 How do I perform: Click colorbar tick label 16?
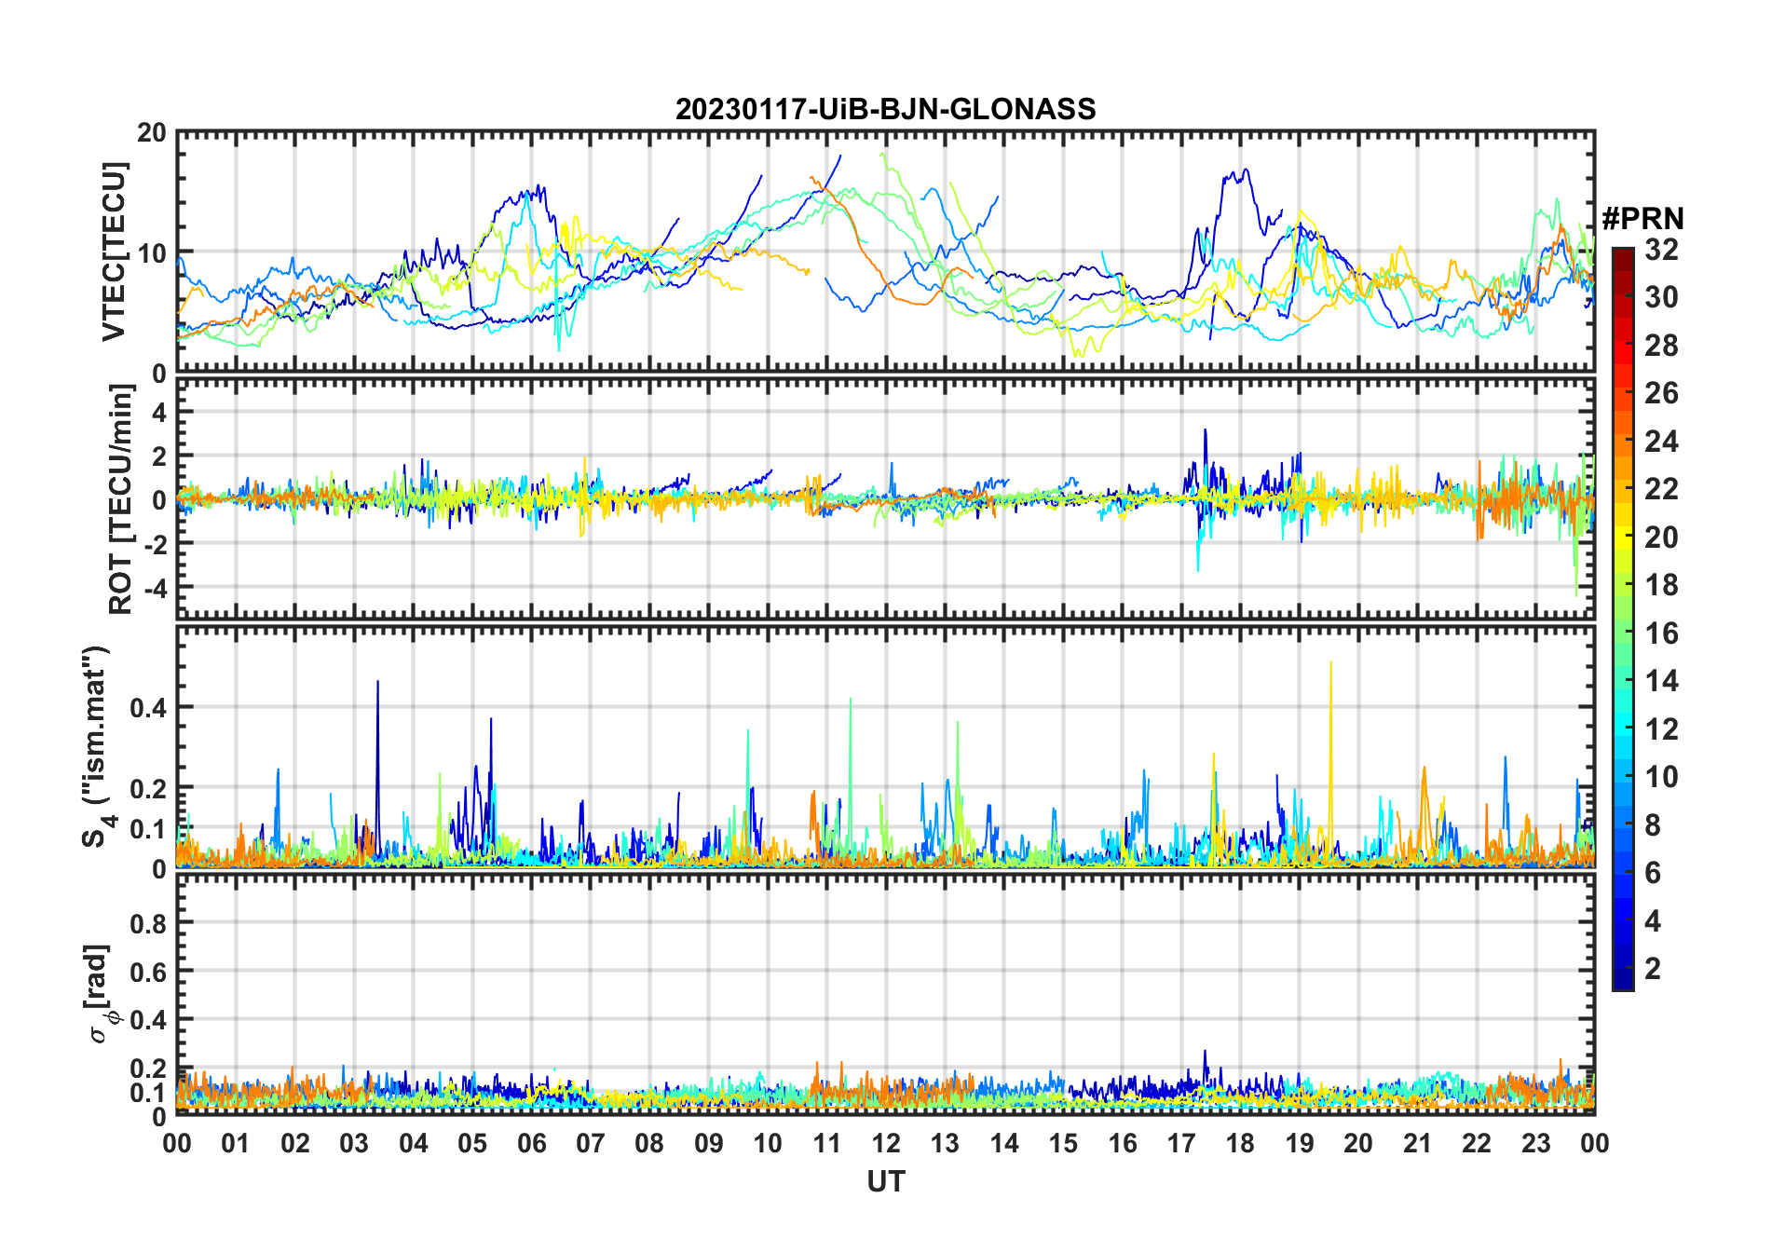click(1661, 633)
